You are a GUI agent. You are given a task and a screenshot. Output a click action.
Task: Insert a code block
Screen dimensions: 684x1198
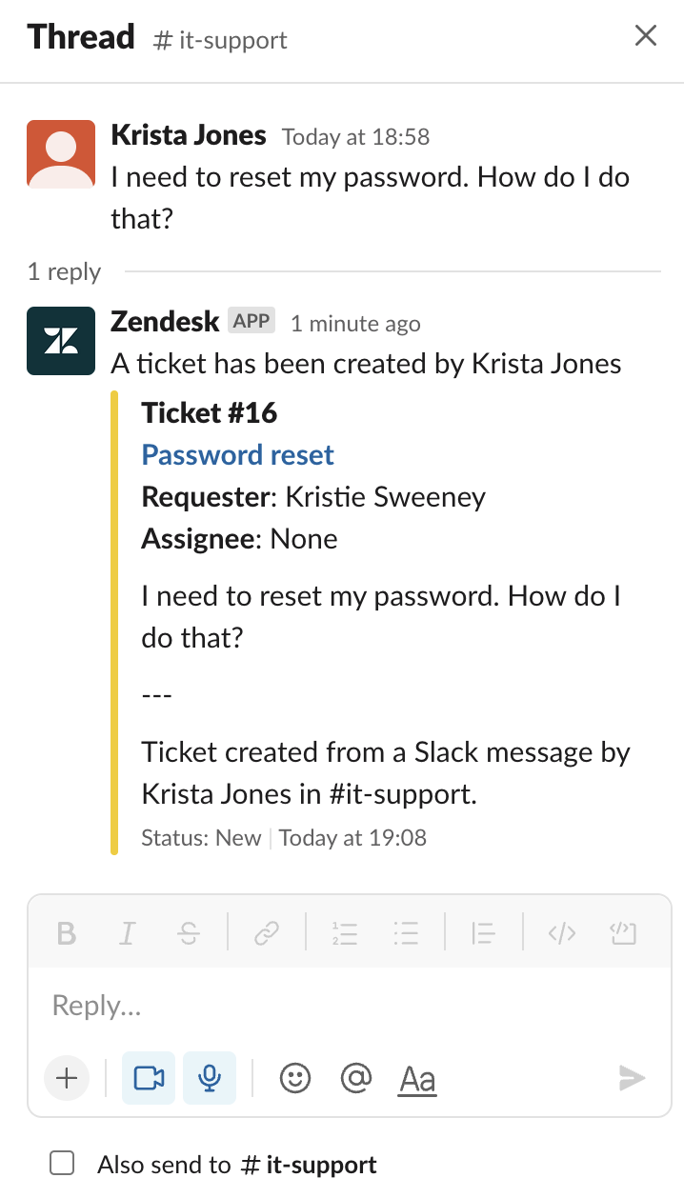click(x=623, y=933)
